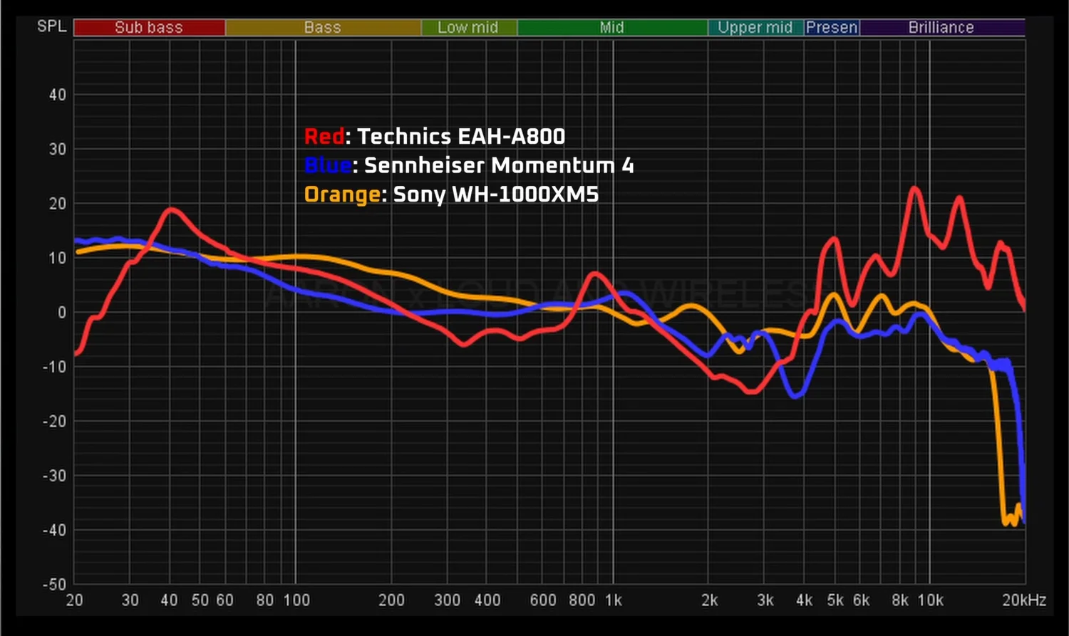Click the 3k frequency axis label

point(765,600)
